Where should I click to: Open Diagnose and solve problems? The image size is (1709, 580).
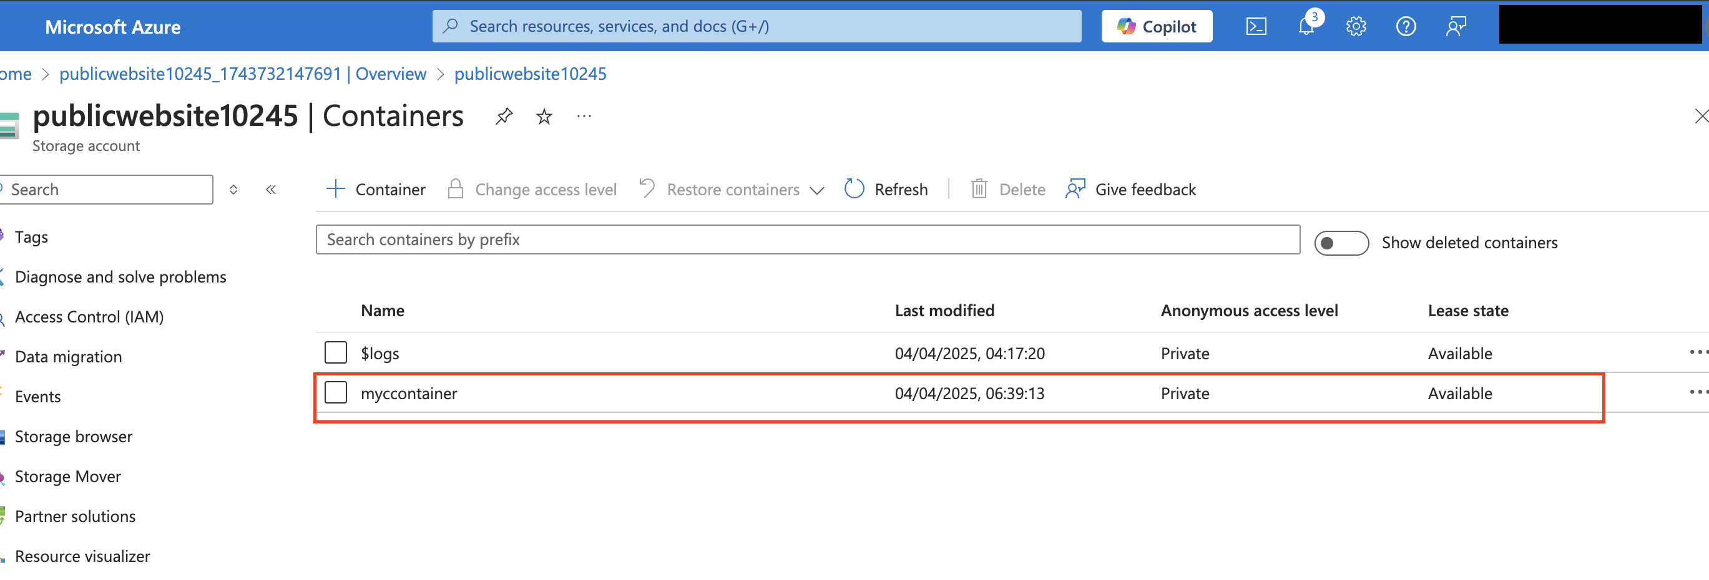[x=120, y=277]
